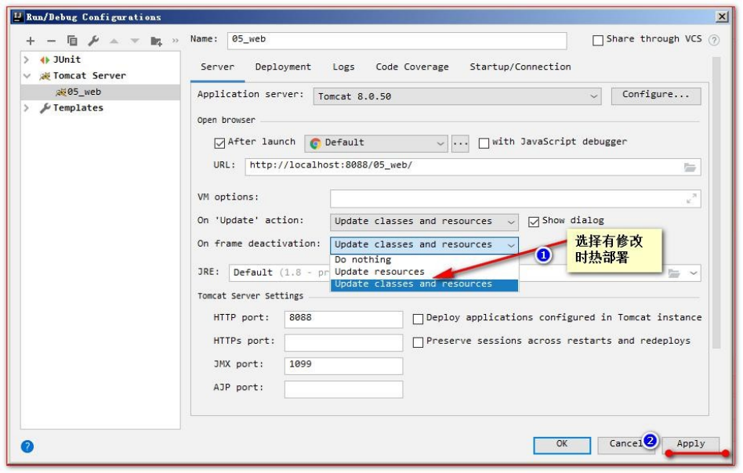Collapse the Tomcat Server tree node
Image resolution: width=743 pixels, height=473 pixels.
pyautogui.click(x=27, y=76)
